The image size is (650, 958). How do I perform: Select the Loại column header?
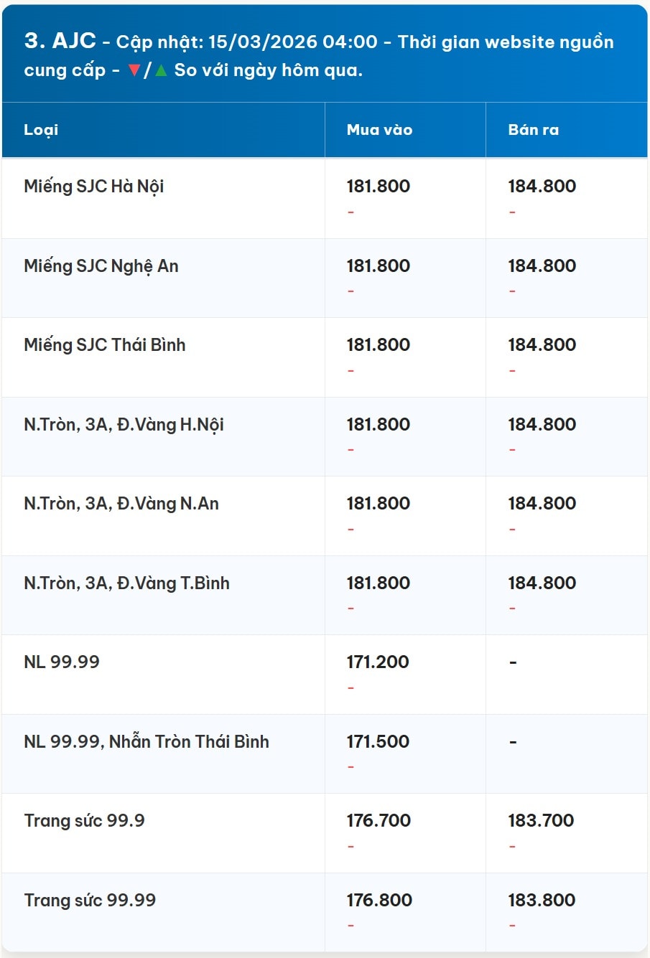(x=41, y=130)
